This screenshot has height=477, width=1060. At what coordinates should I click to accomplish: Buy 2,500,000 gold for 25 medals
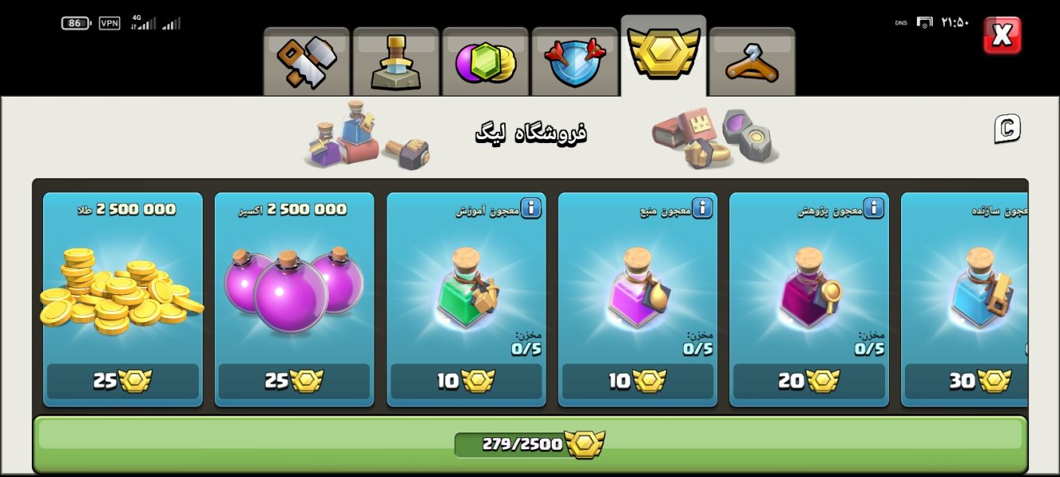click(x=122, y=382)
